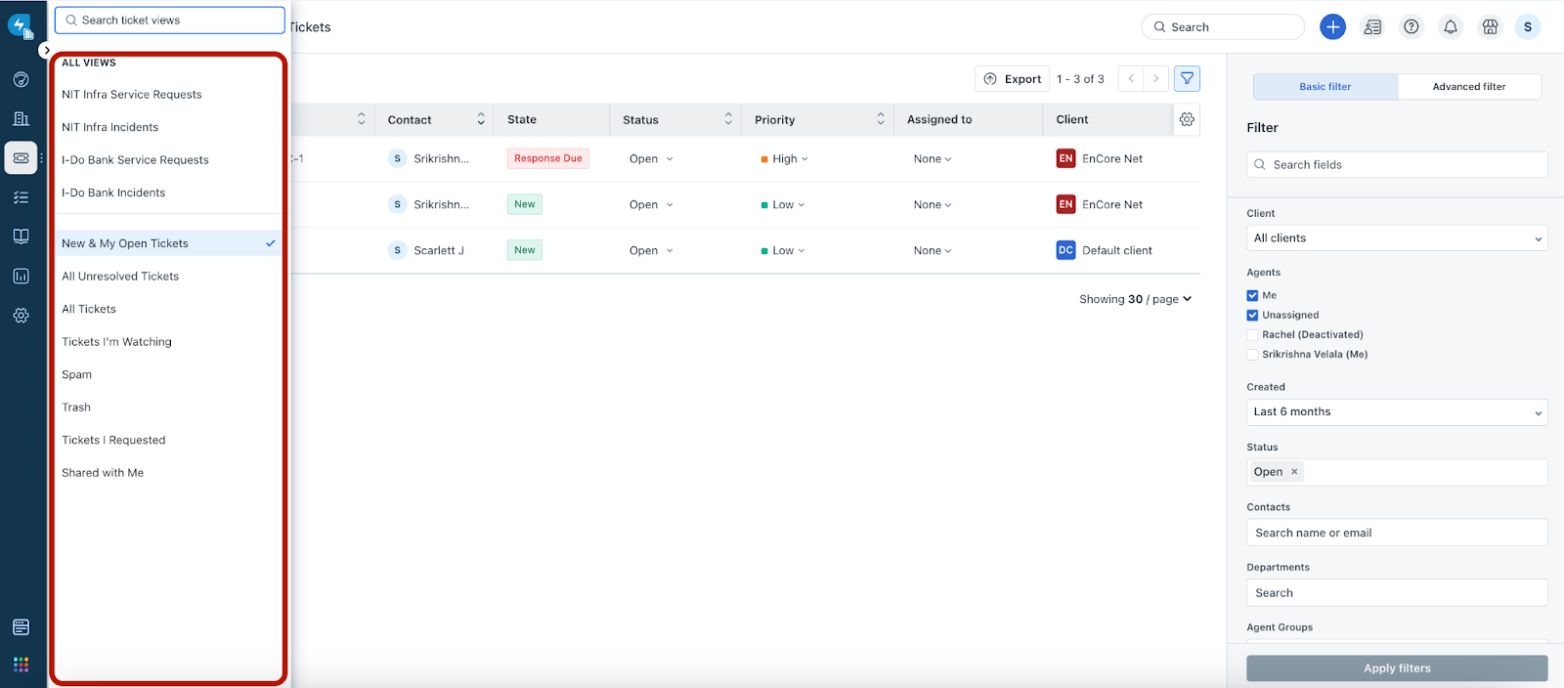Switch to the Advanced filter tab
The width and height of the screenshot is (1564, 688).
[1469, 87]
